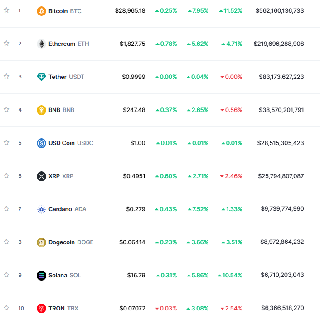This screenshot has height=320, width=320.
Task: Click the Tether logo icon
Action: 41,77
